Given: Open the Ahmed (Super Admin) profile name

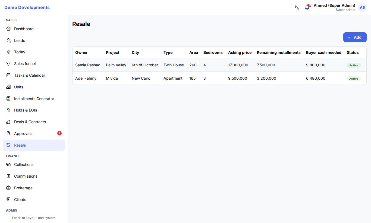Looking at the screenshot, I should [x=334, y=5].
